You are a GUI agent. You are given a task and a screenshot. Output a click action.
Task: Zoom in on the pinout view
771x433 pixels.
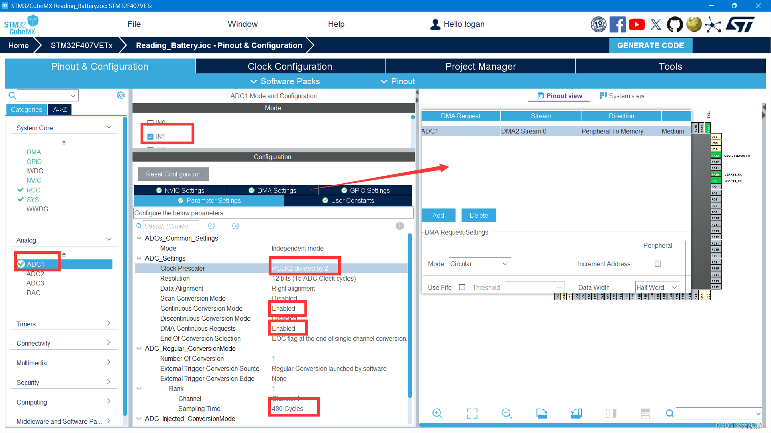point(437,413)
